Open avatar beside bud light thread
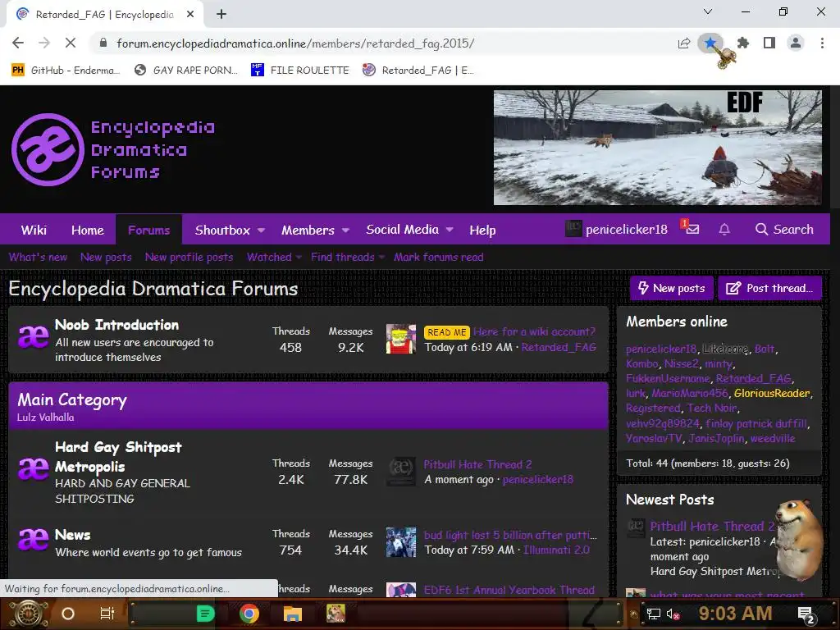The width and height of the screenshot is (840, 630). click(x=401, y=542)
